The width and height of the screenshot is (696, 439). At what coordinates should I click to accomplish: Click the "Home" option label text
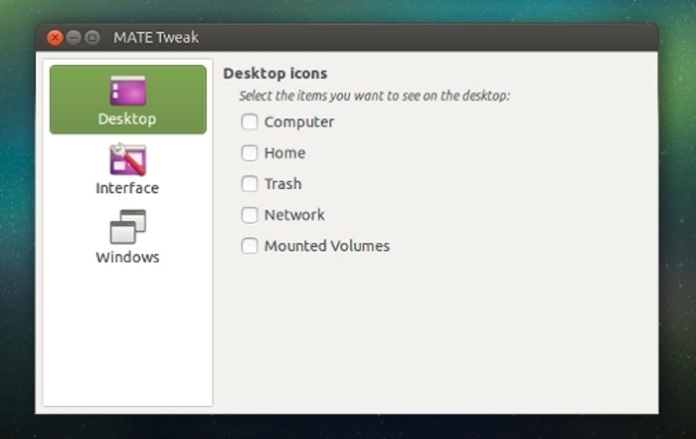click(285, 153)
